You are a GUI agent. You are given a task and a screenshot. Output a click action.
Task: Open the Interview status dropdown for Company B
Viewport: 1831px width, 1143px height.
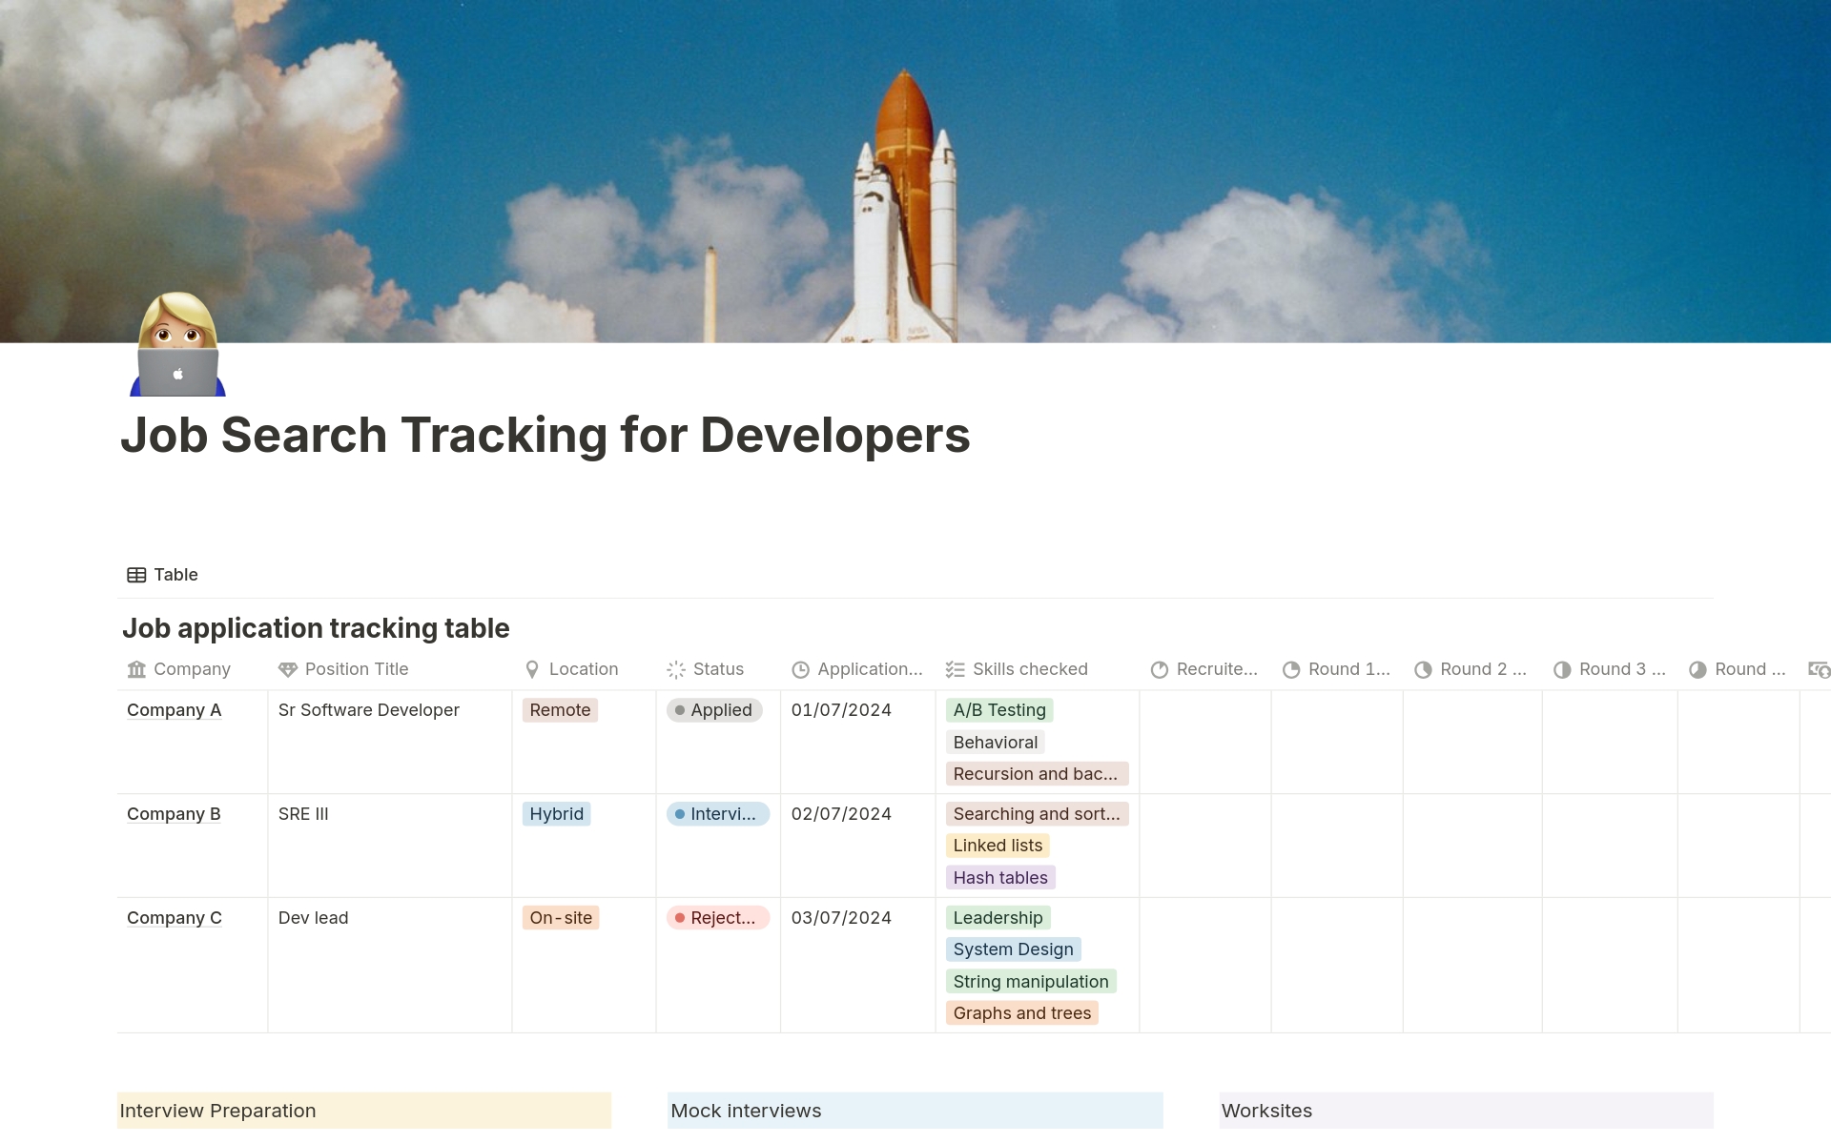[717, 814]
